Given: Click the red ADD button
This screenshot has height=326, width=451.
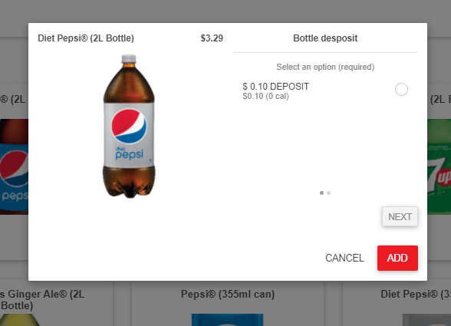Looking at the screenshot, I should coord(397,258).
